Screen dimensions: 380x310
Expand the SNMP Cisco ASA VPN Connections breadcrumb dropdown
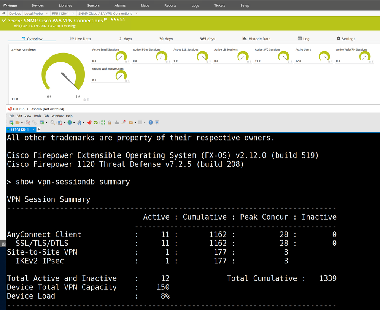[x=137, y=13]
